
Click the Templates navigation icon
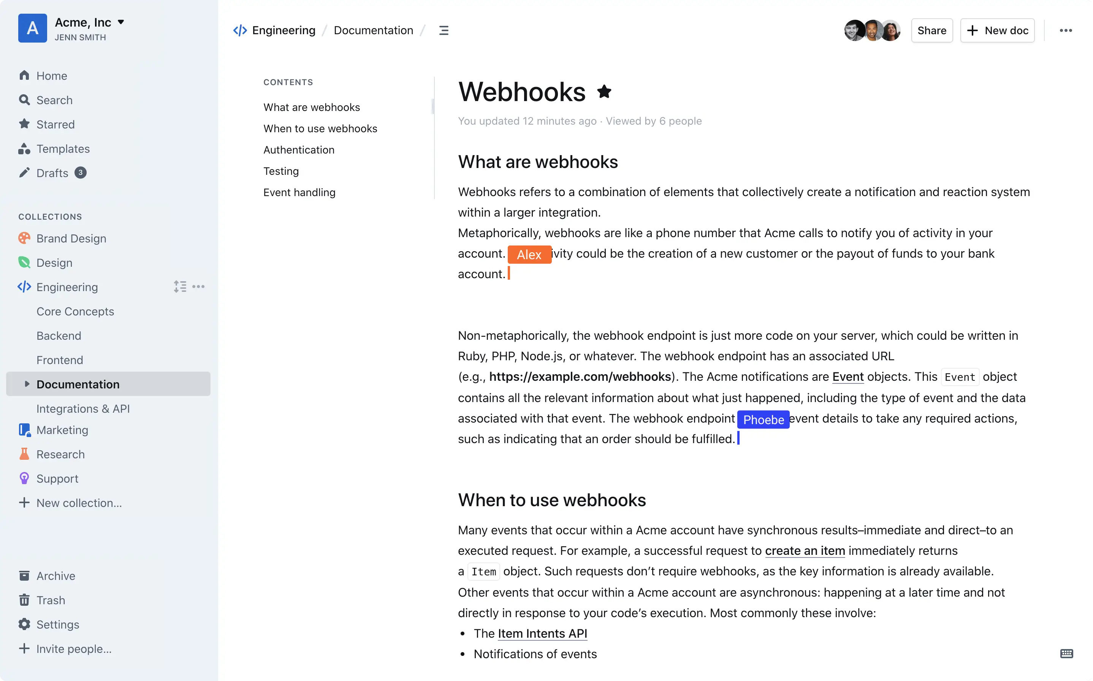coord(24,148)
